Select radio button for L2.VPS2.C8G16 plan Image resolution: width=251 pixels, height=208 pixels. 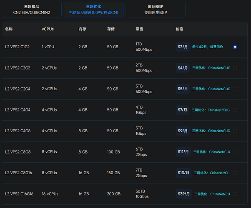coord(235,173)
